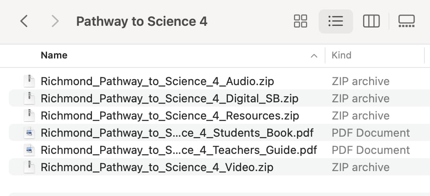
Task: Switch to list view
Action: point(335,21)
